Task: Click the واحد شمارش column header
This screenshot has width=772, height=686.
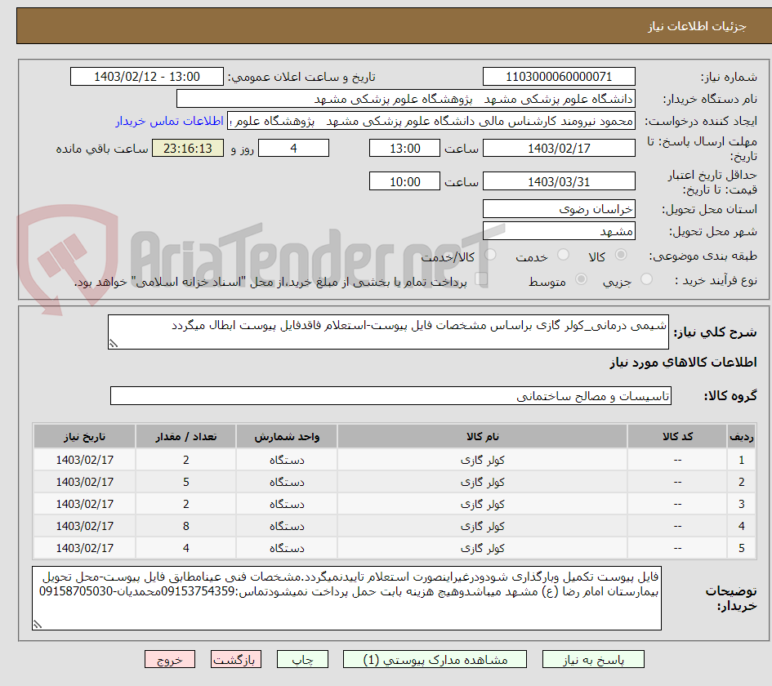Action: [287, 436]
